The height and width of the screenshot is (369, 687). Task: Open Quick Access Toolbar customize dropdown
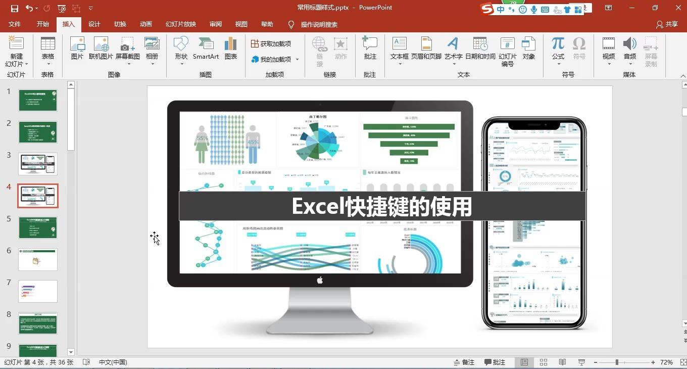click(90, 8)
